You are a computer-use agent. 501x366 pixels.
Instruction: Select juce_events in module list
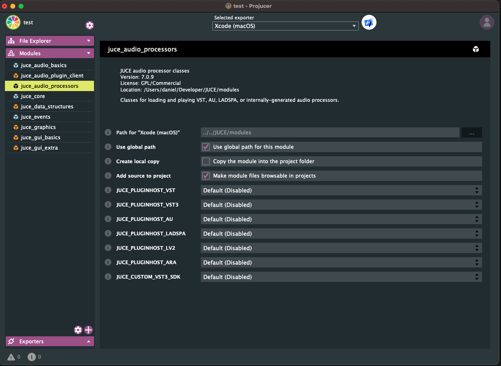point(49,117)
